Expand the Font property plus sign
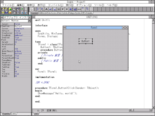 (1, 40)
